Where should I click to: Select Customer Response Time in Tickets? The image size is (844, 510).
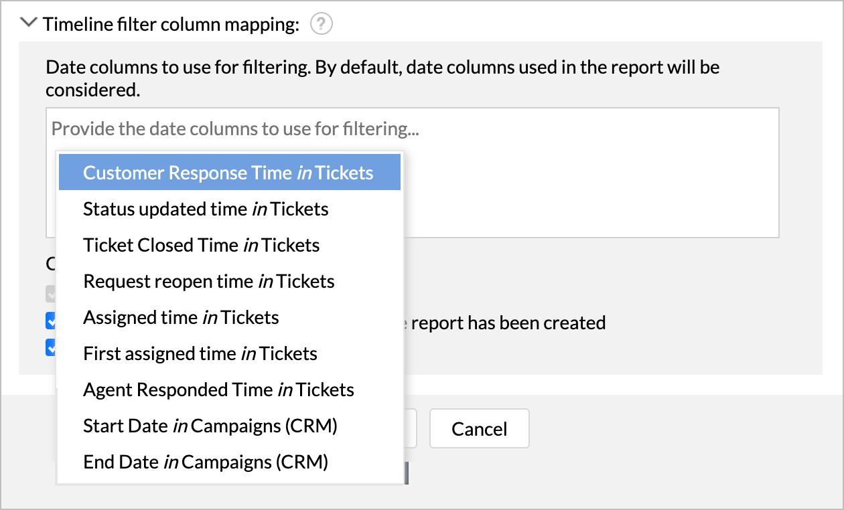pyautogui.click(x=228, y=173)
